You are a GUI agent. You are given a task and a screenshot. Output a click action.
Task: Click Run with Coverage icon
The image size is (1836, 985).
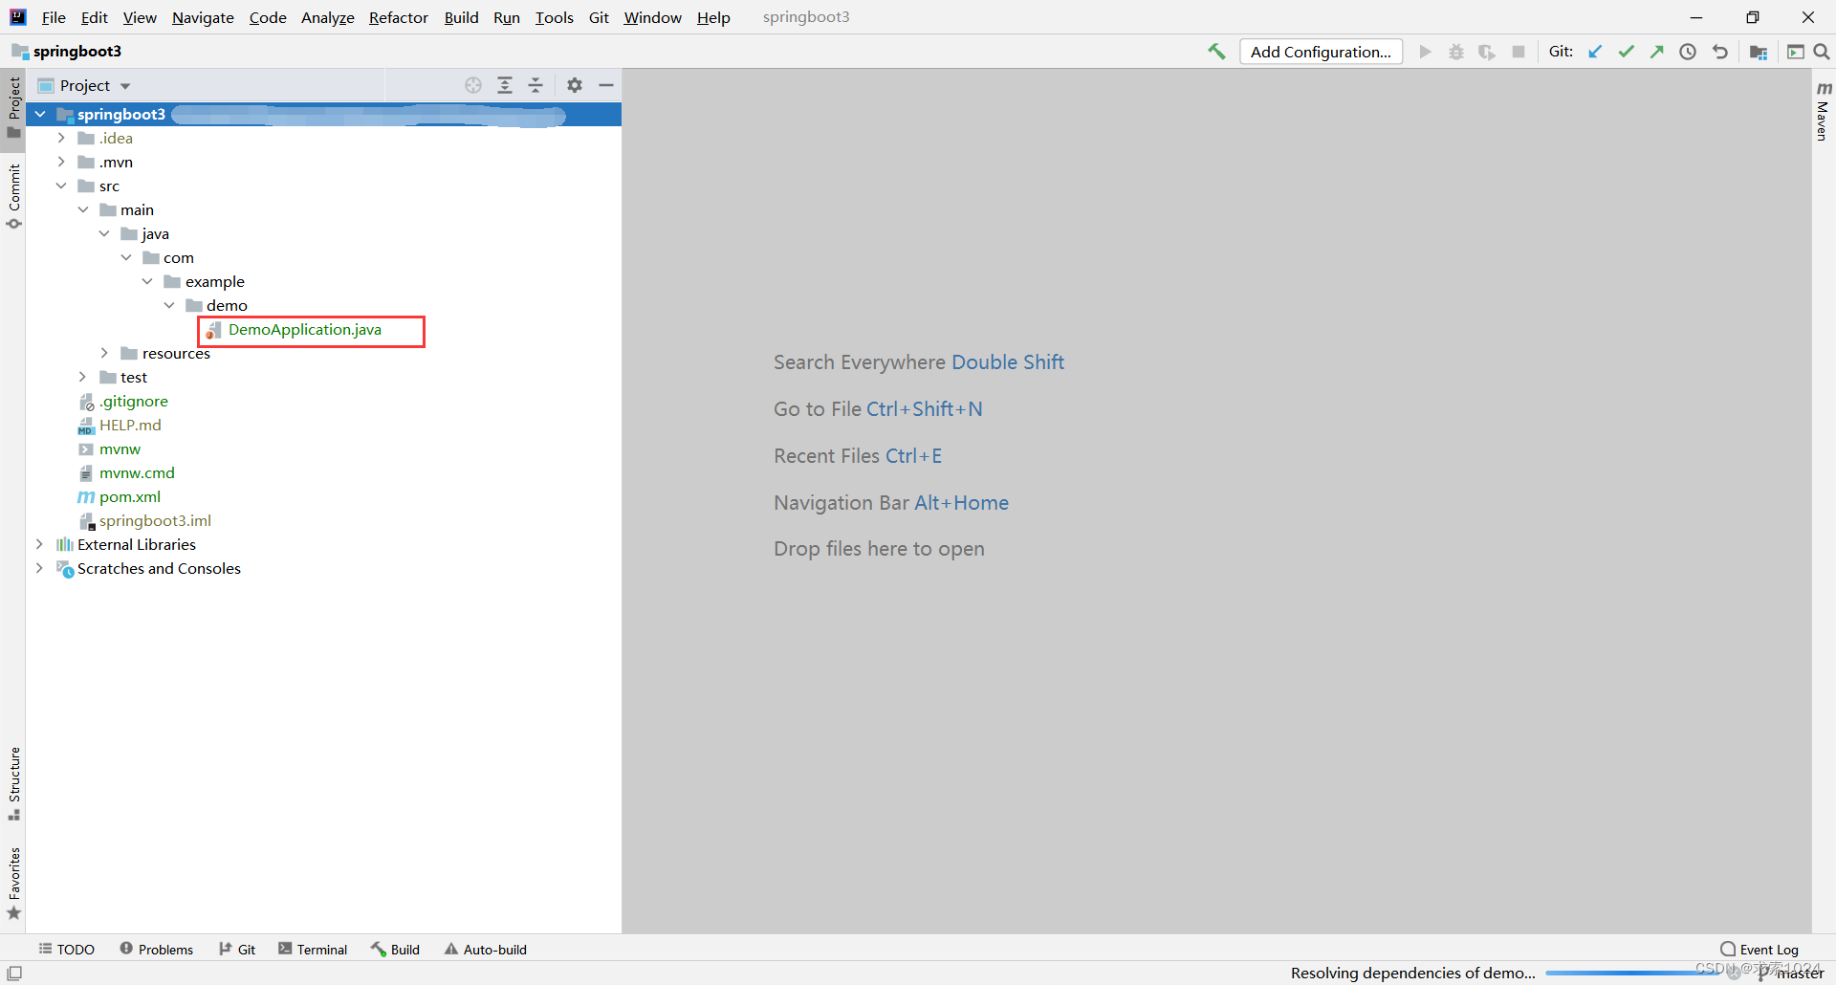point(1487,52)
